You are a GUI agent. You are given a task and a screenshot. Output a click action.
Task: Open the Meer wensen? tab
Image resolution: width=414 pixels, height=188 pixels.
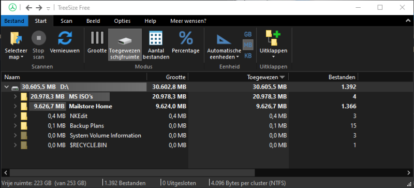click(188, 21)
